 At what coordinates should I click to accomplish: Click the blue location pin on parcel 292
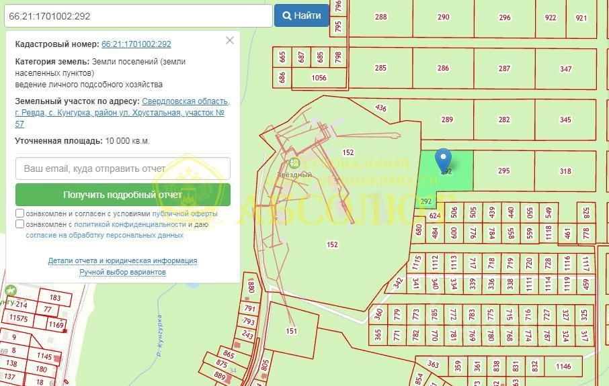(x=443, y=160)
